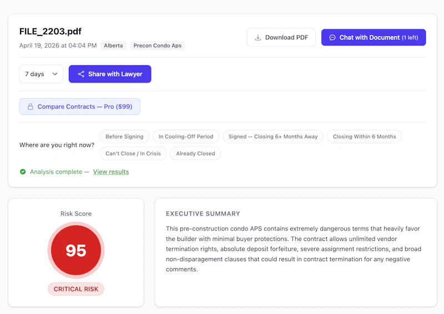Click the executive summary paragraph
The width and height of the screenshot is (444, 314).
(x=294, y=249)
